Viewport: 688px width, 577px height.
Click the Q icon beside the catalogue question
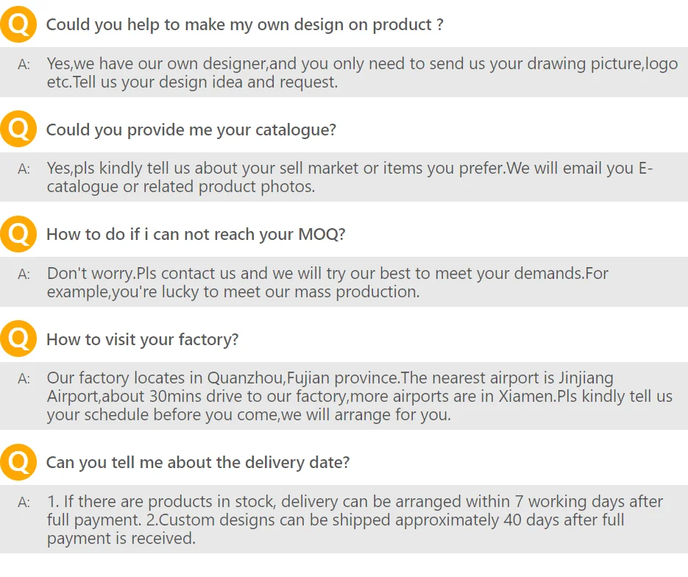tap(18, 130)
